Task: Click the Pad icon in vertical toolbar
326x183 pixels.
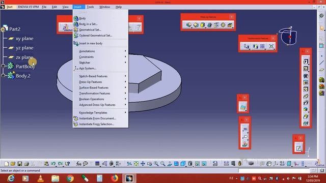Action: (x=306, y=62)
